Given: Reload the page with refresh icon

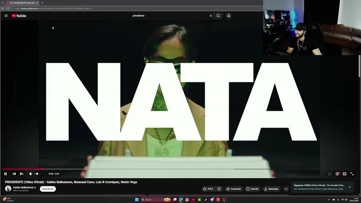Looking at the screenshot, I should pyautogui.click(x=8, y=8).
